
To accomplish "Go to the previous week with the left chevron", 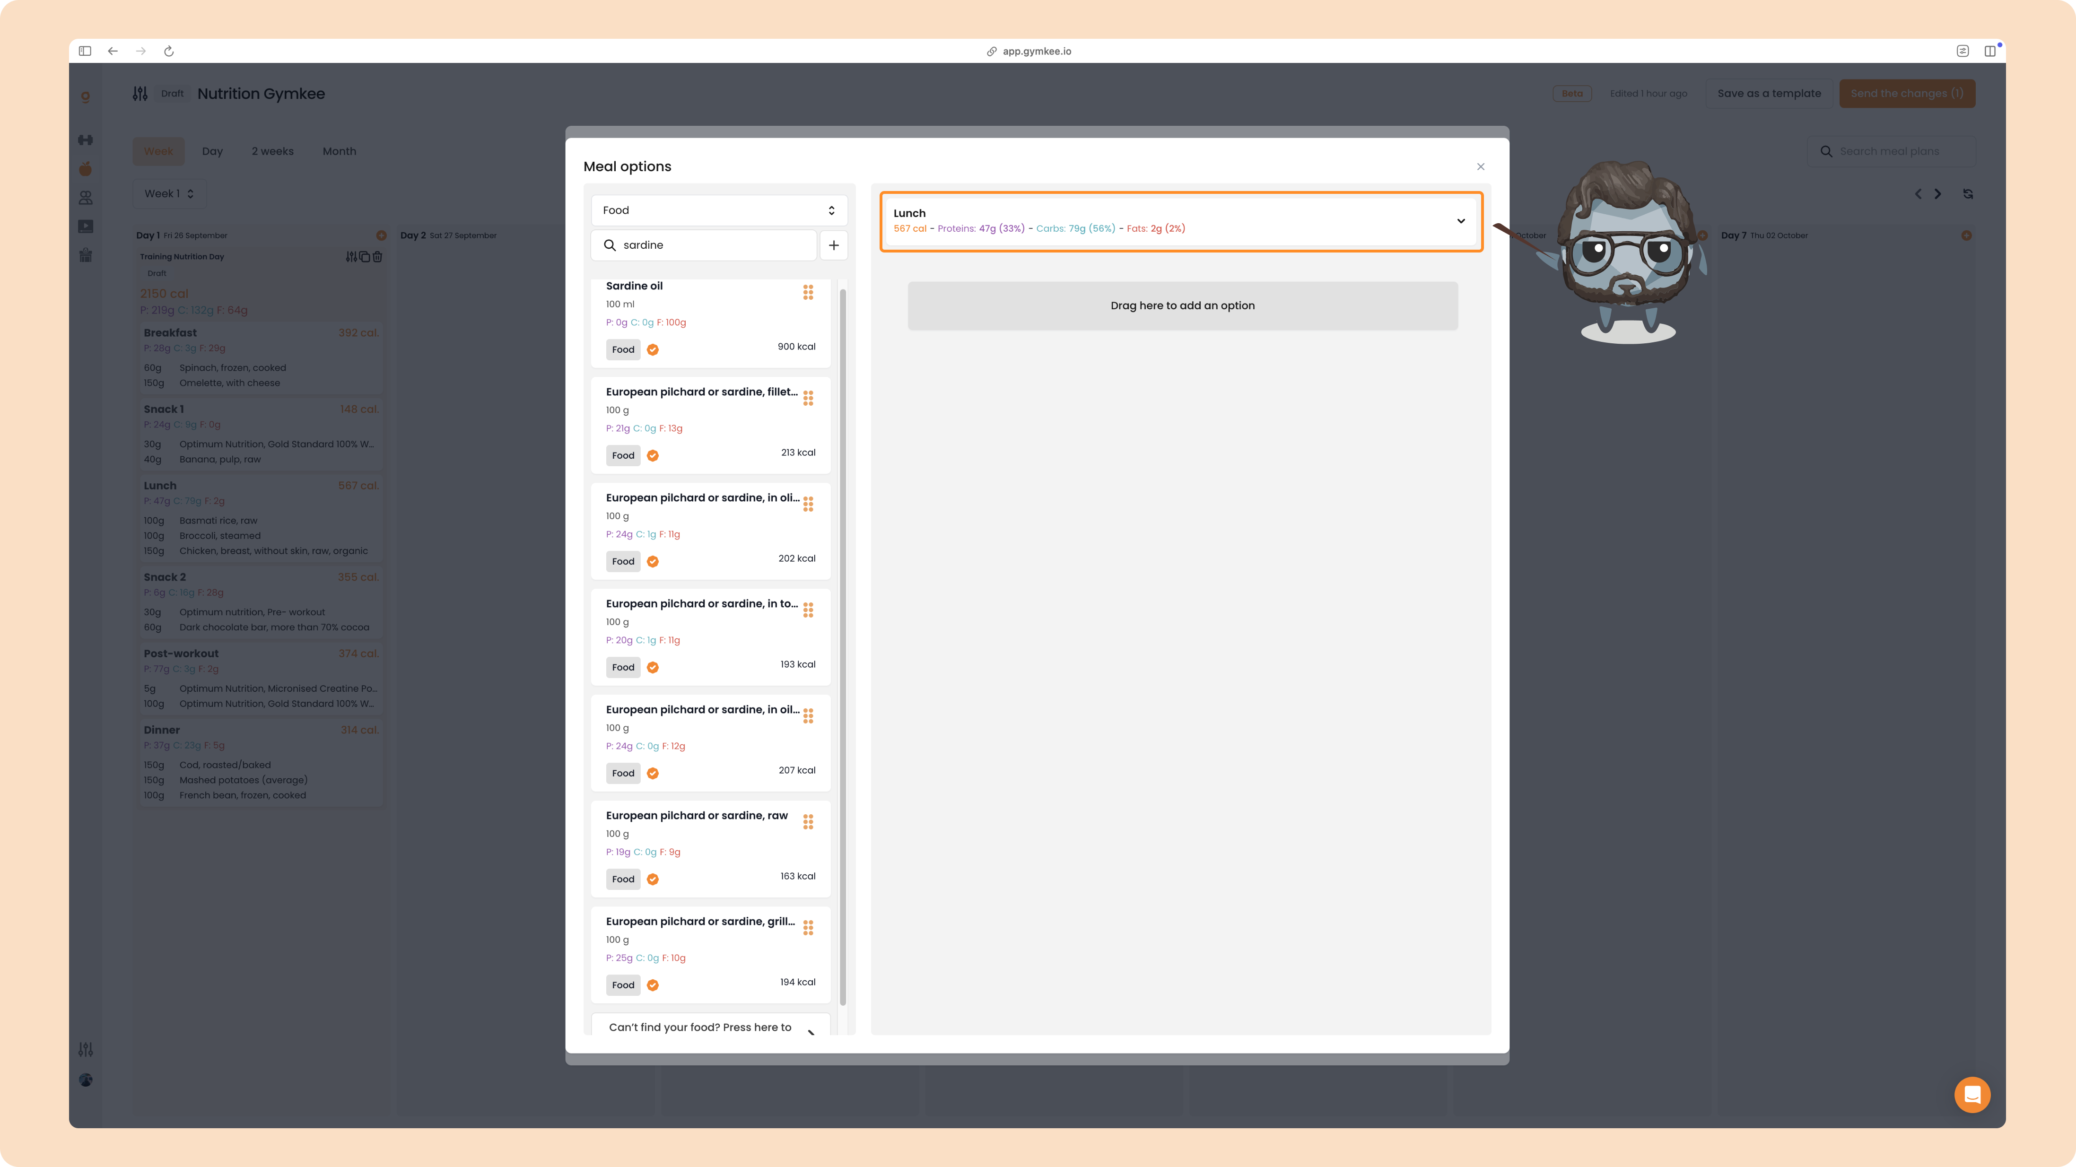I will tap(1918, 193).
